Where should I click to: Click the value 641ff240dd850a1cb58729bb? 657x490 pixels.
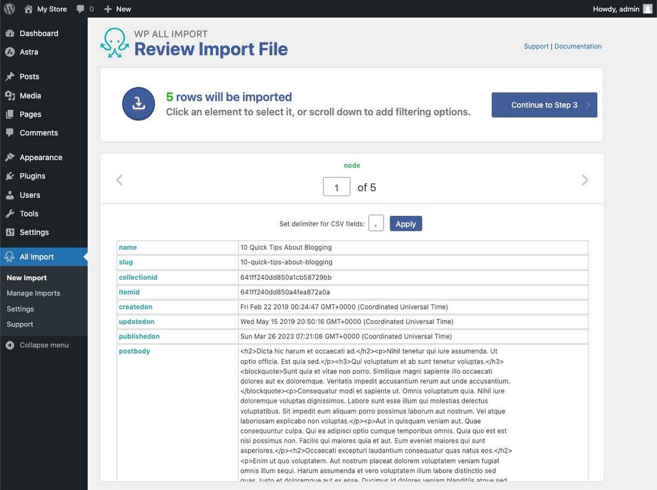[286, 277]
